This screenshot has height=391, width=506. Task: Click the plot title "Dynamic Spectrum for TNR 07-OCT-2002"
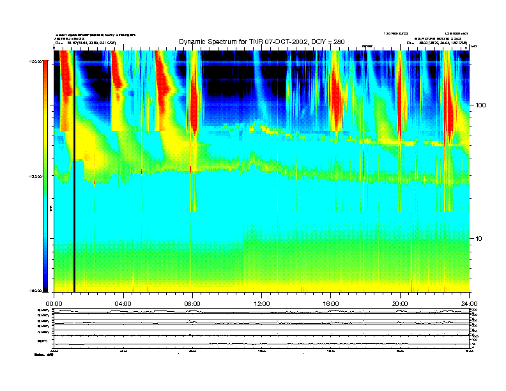coord(244,42)
